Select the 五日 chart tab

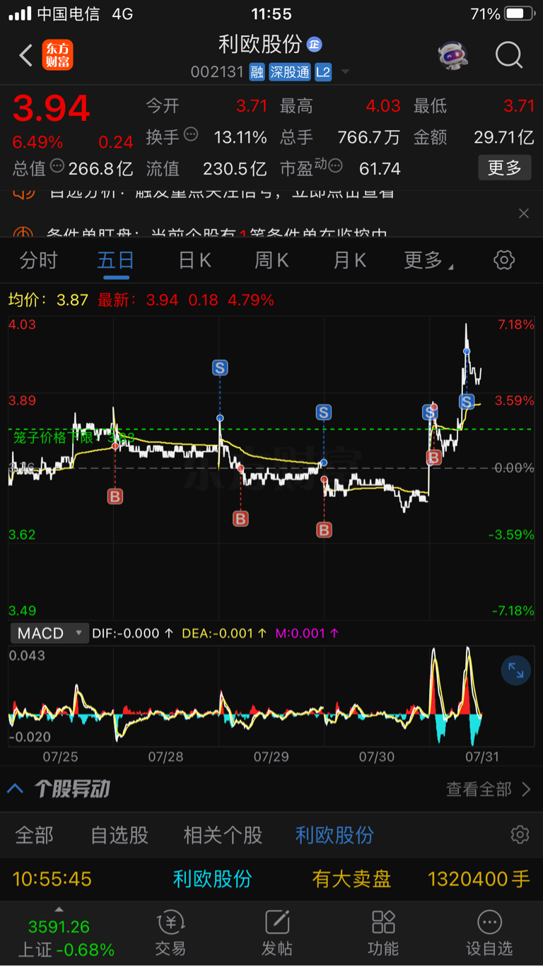(x=116, y=260)
